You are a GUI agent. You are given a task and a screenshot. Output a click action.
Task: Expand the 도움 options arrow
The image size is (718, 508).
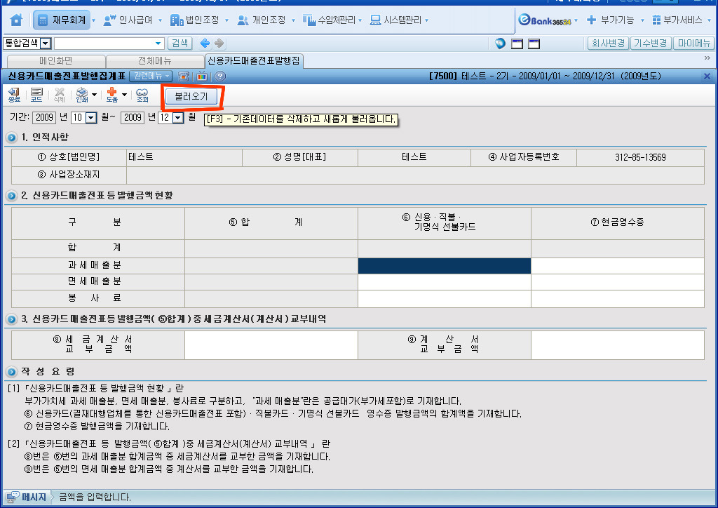[x=125, y=95]
